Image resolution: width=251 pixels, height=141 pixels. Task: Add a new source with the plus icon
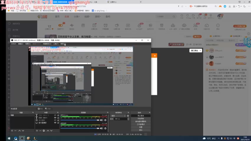37,131
